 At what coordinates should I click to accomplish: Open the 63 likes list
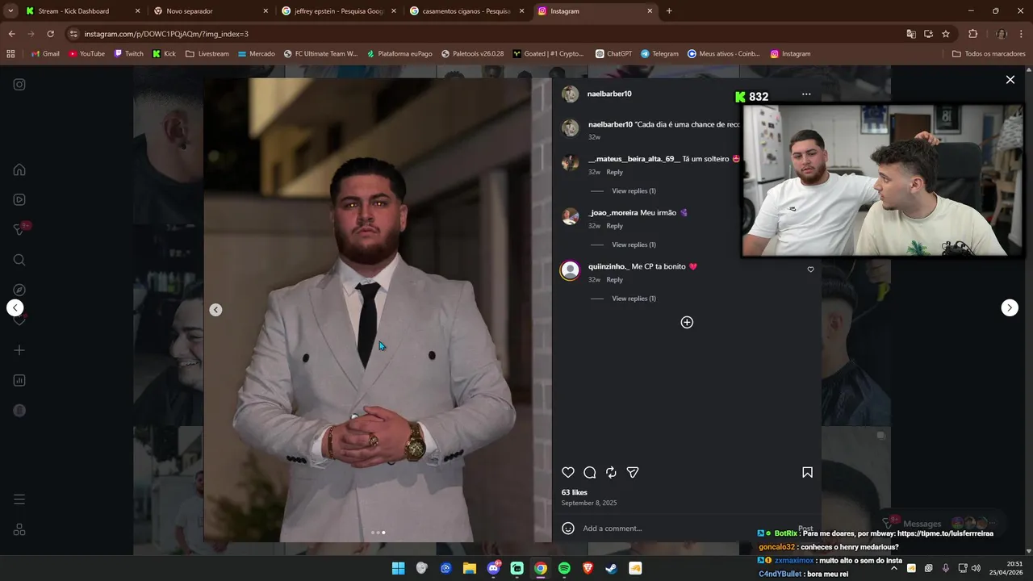click(575, 492)
